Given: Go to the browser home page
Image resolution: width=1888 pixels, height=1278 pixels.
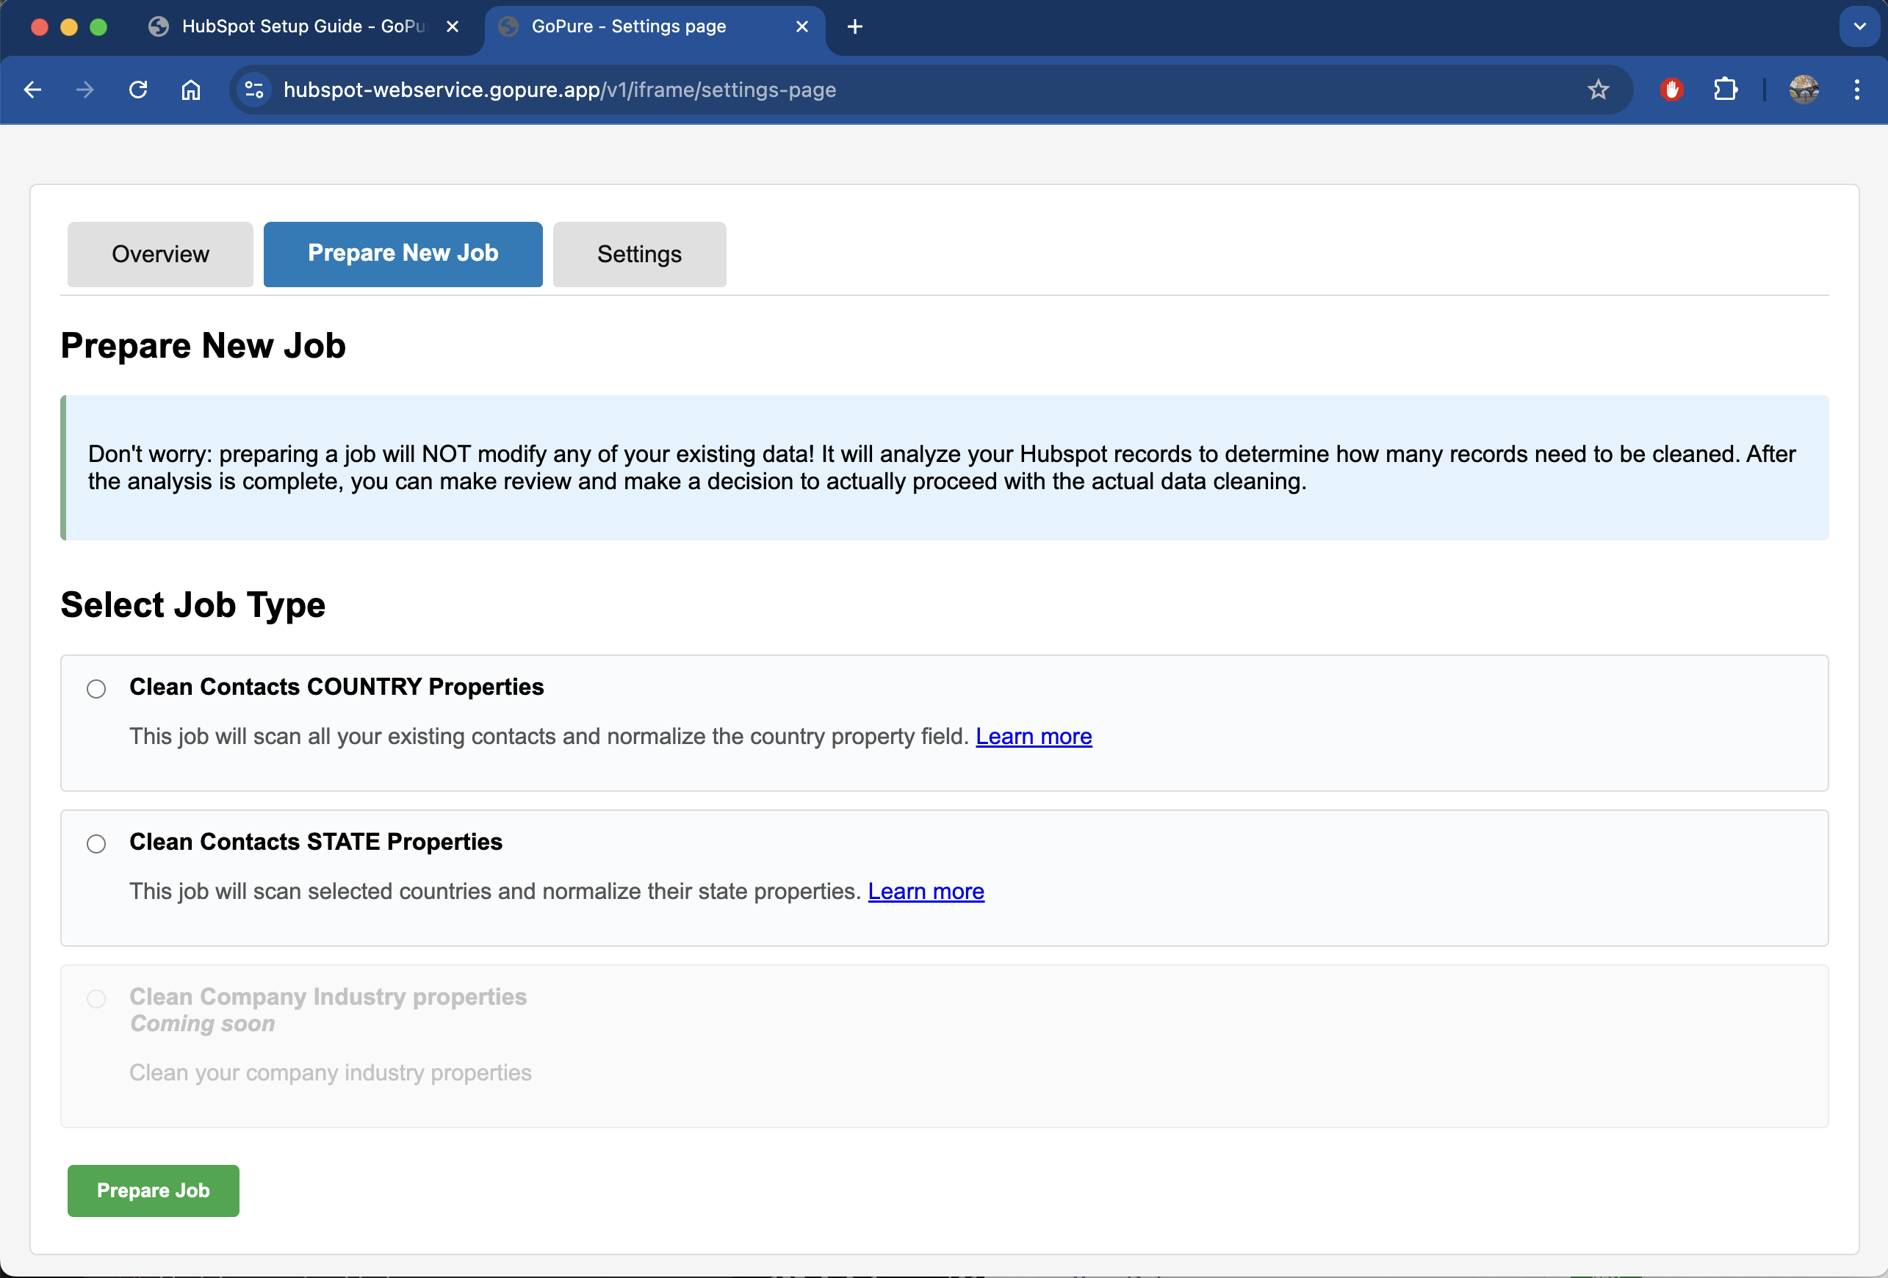Looking at the screenshot, I should (x=191, y=90).
